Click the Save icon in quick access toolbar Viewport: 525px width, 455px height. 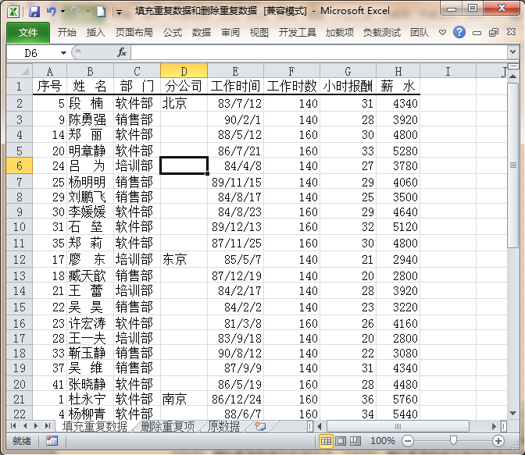click(x=34, y=12)
